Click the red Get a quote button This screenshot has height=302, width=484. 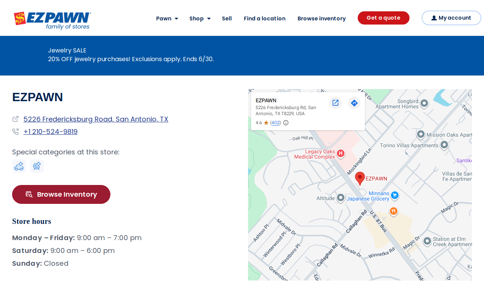click(383, 18)
